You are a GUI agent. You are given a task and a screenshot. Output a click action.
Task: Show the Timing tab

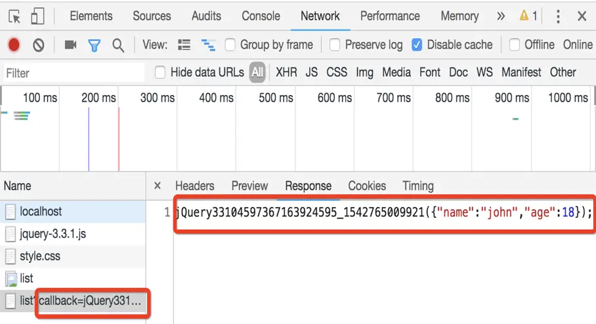[418, 186]
